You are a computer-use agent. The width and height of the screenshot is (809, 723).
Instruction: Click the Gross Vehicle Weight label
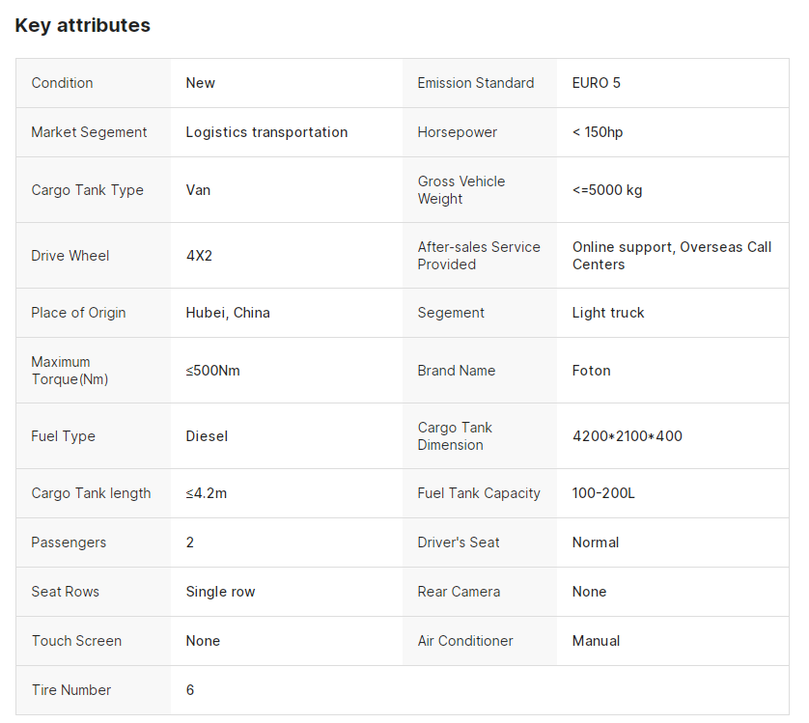coord(461,190)
